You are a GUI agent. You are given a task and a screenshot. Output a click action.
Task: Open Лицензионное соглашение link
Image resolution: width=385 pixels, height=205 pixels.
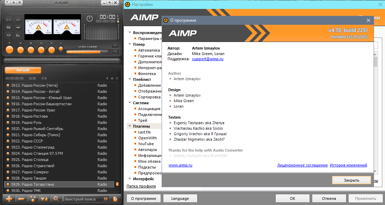tap(302, 165)
